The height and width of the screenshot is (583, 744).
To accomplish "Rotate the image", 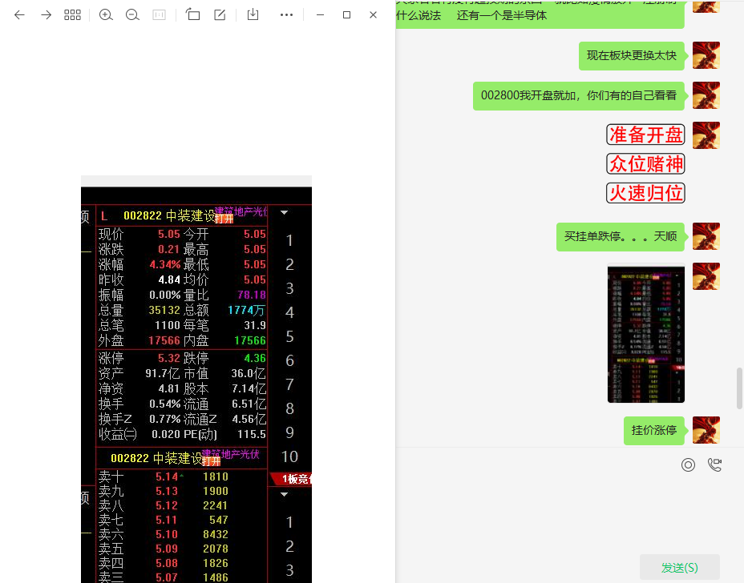I will 192,14.
